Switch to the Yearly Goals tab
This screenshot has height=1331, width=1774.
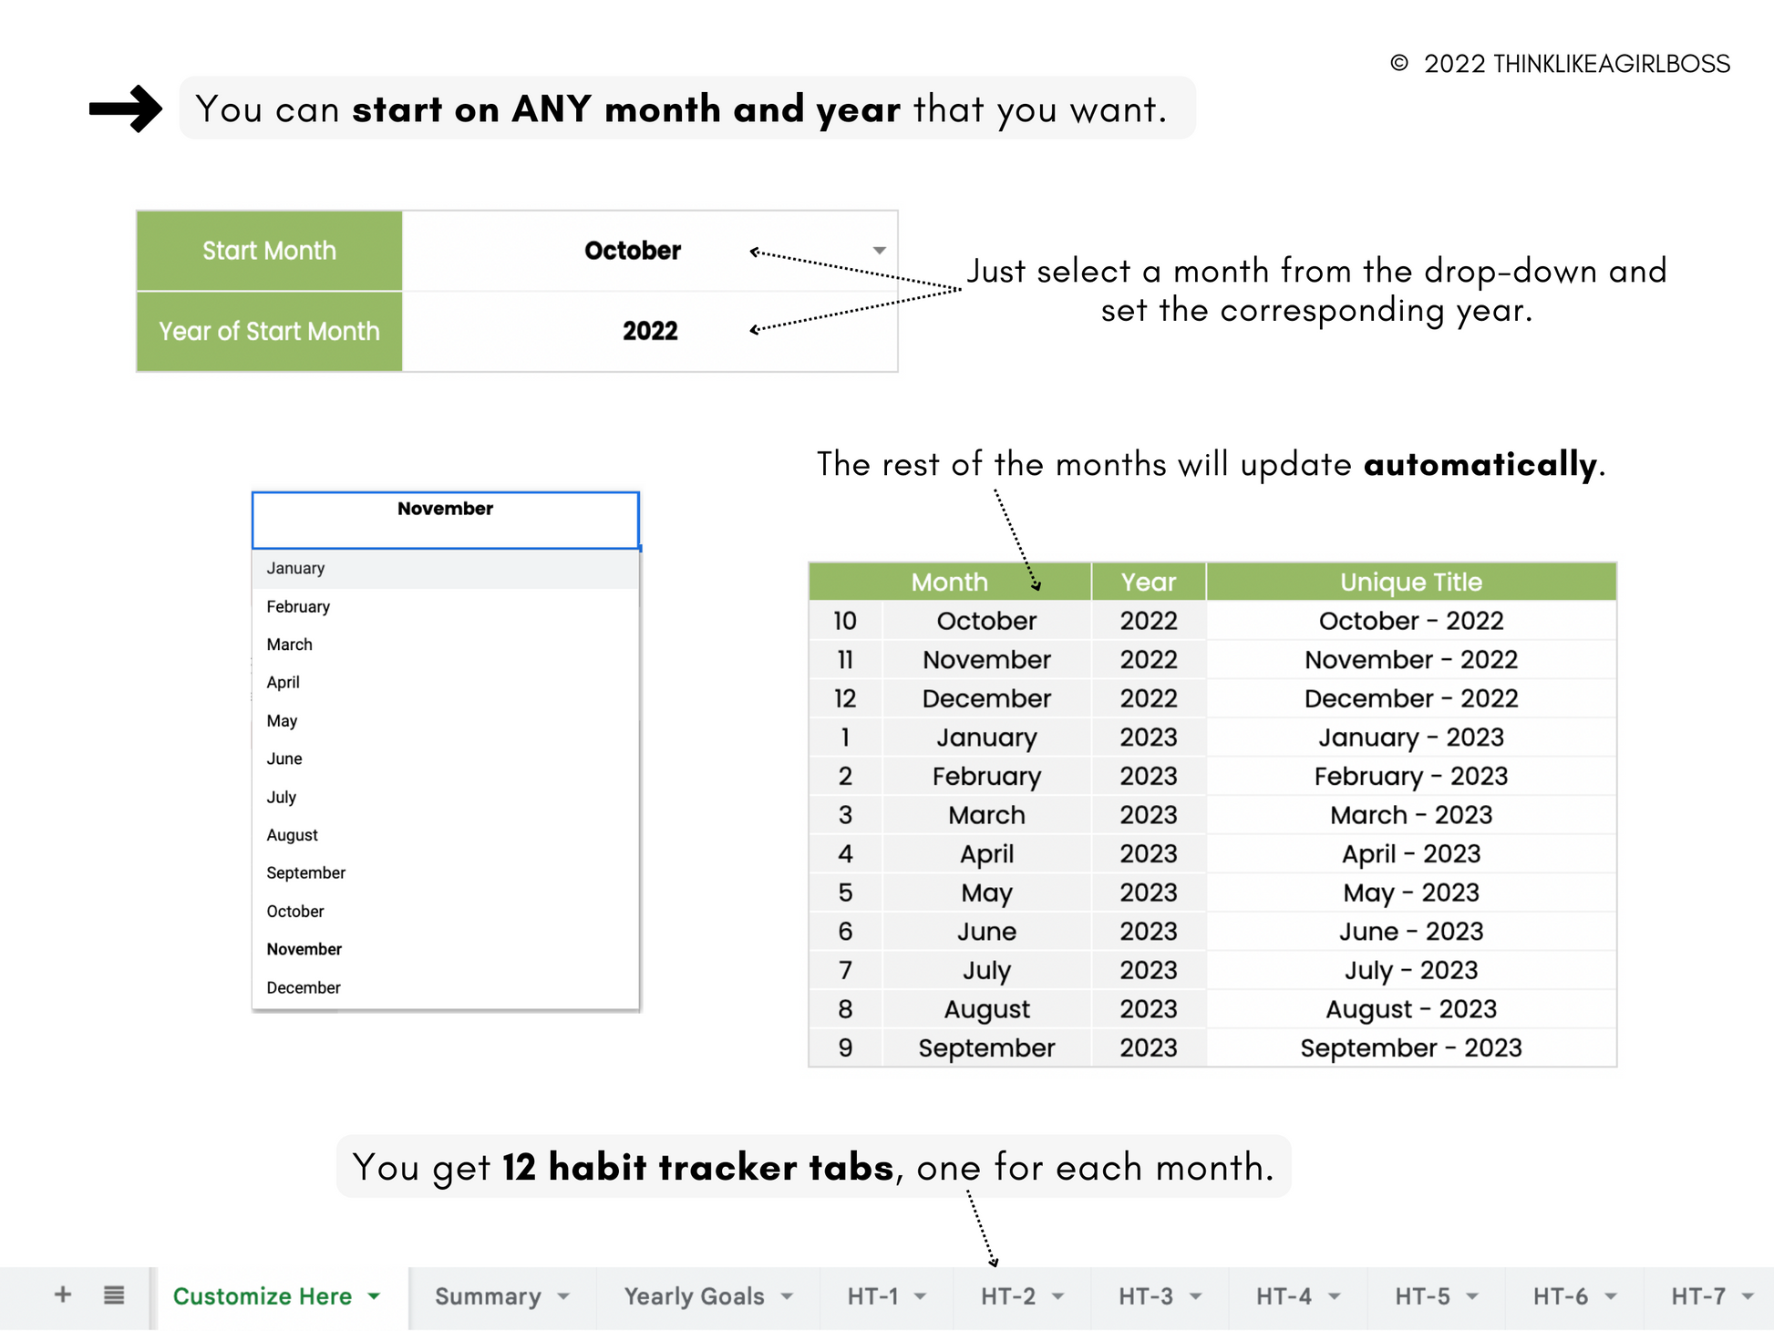pos(694,1296)
